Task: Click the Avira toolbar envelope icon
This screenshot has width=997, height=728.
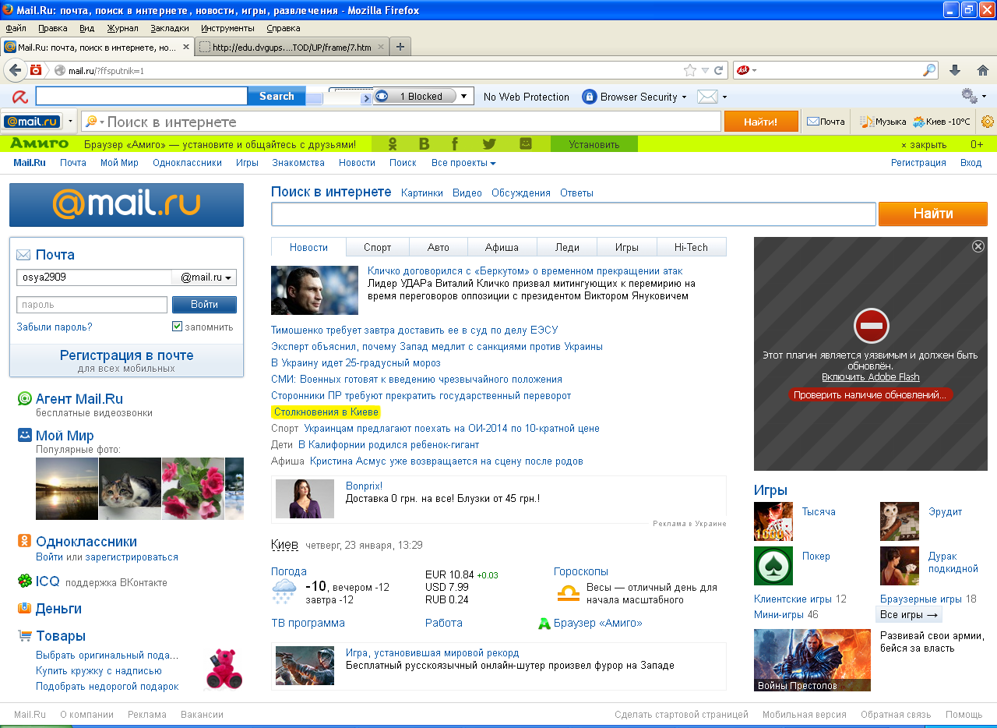Action: point(706,97)
